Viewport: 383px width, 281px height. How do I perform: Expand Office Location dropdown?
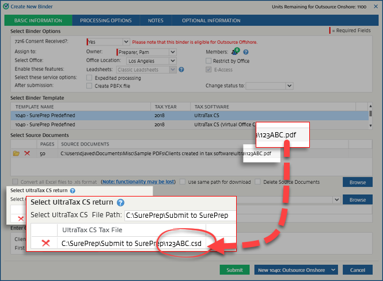[x=172, y=61]
